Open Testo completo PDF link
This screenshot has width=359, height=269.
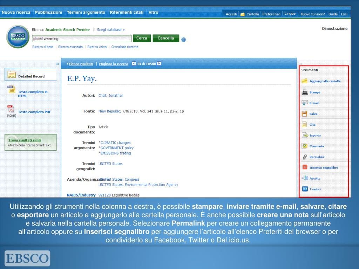coord(34,112)
